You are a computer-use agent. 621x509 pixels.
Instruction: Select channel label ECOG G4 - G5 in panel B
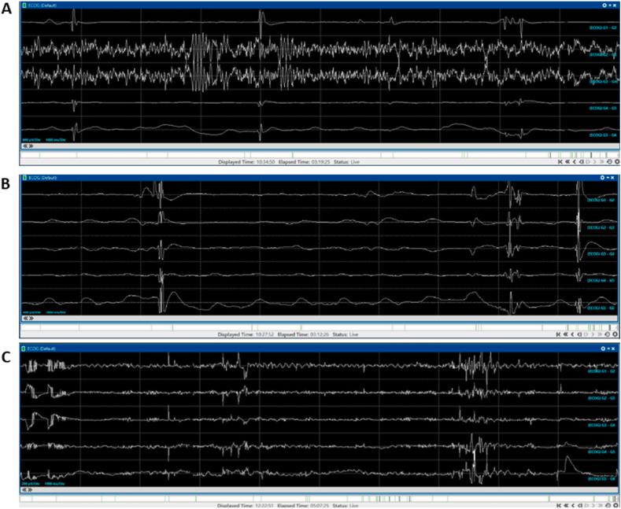pyautogui.click(x=602, y=280)
